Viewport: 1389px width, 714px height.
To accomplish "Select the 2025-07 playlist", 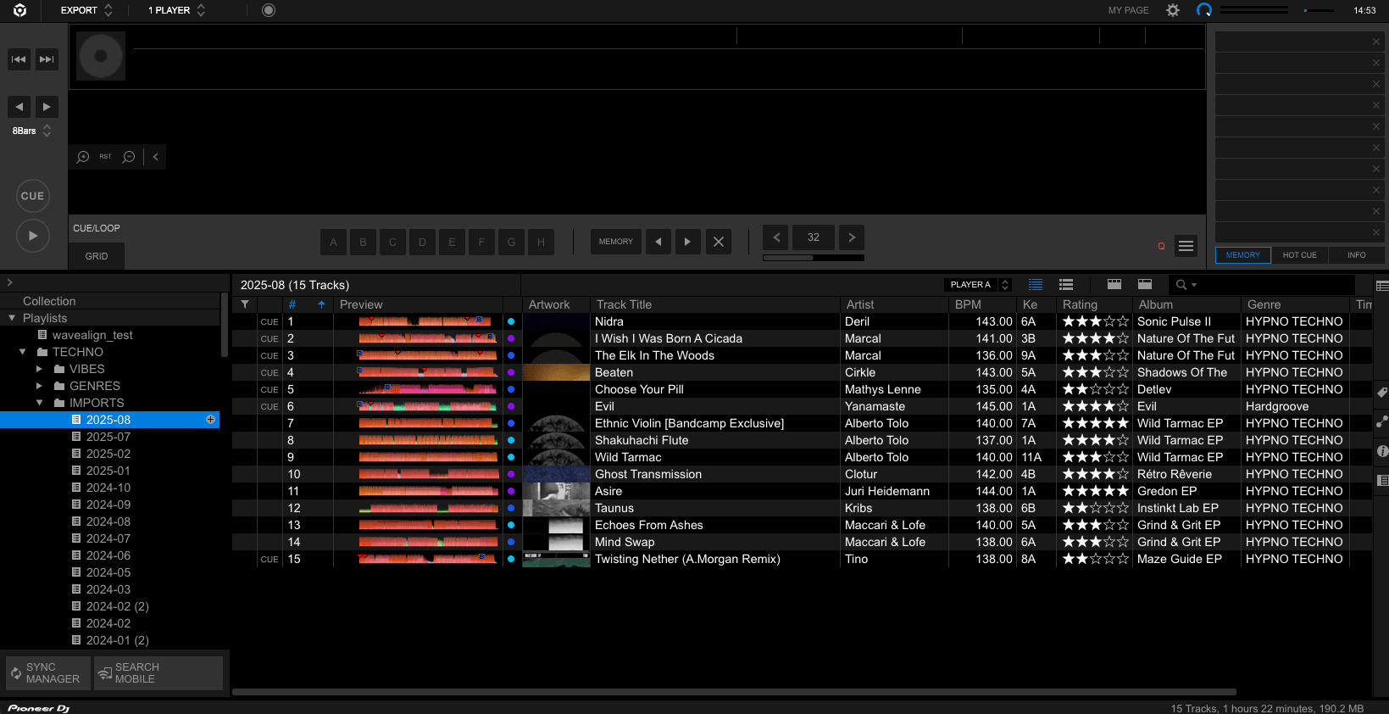I will pos(108,437).
